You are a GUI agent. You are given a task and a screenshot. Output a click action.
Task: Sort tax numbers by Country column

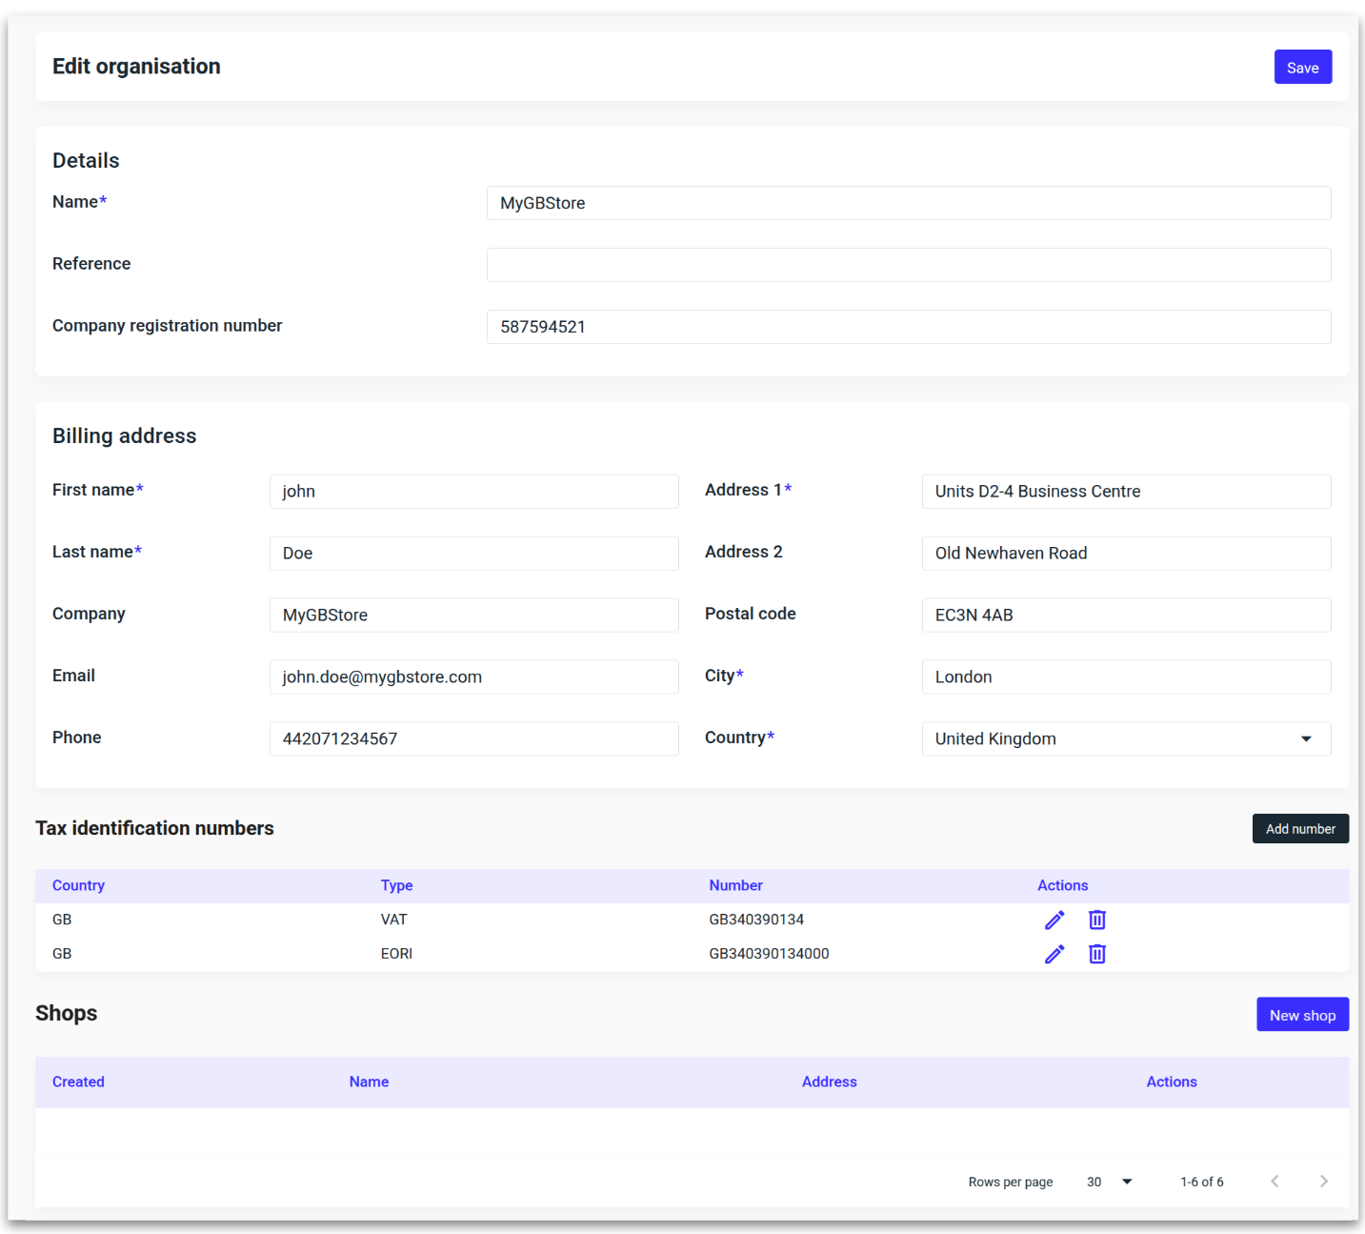click(78, 885)
